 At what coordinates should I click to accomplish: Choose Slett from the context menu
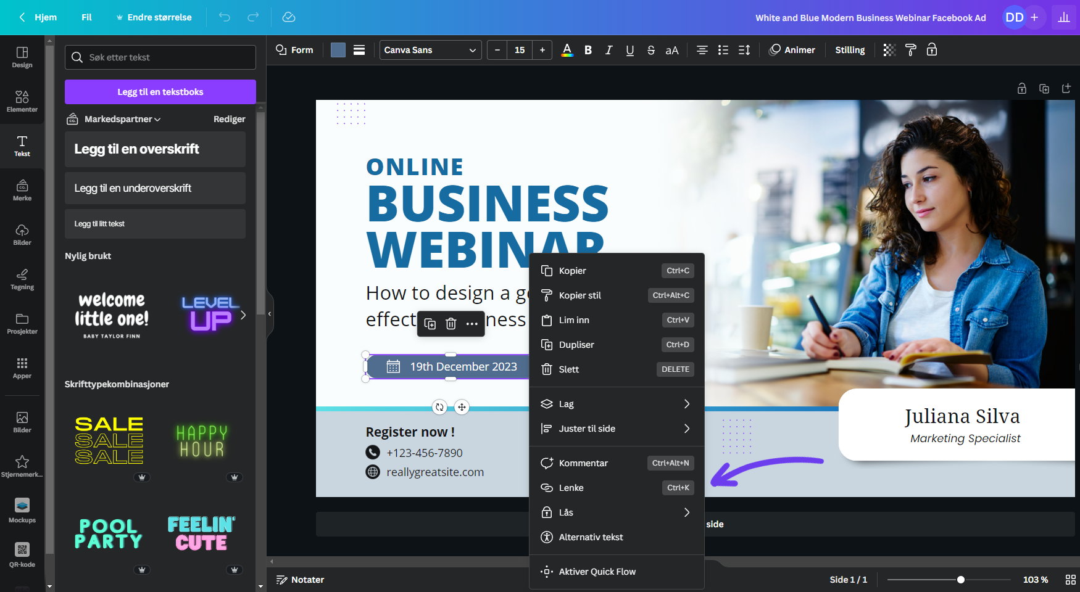(x=617, y=369)
